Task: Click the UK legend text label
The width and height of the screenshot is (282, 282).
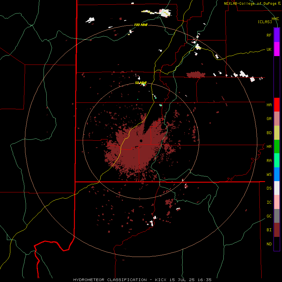Action: tap(269, 49)
